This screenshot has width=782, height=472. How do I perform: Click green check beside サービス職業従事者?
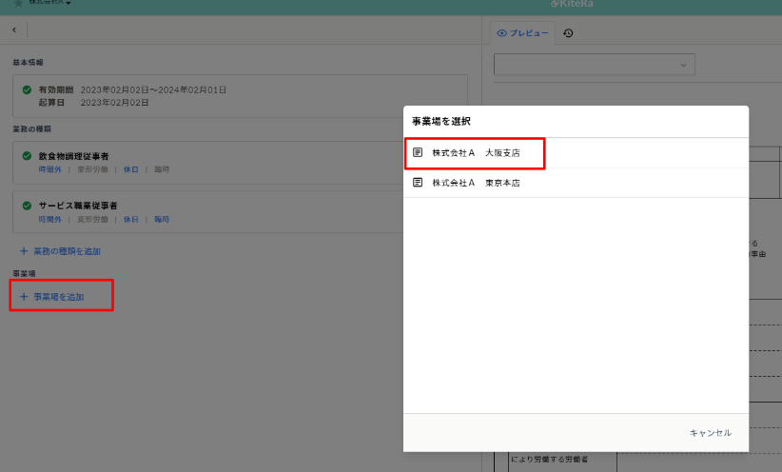click(x=27, y=206)
